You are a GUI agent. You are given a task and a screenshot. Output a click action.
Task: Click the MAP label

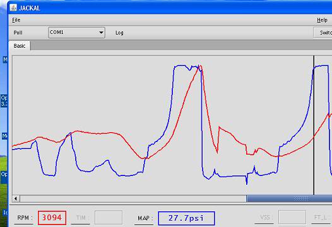145,218
